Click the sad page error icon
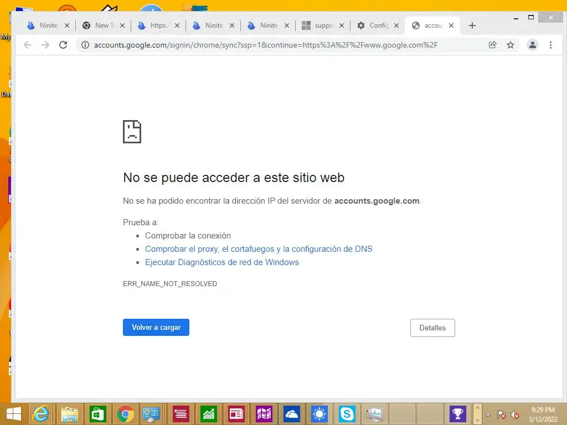This screenshot has width=567, height=425. (x=132, y=132)
